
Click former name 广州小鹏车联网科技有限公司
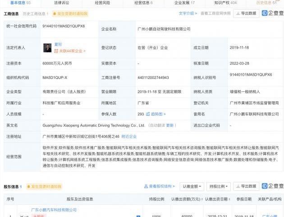(x=254, y=114)
